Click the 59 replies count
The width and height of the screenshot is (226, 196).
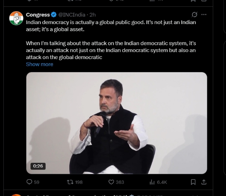(x=37, y=182)
